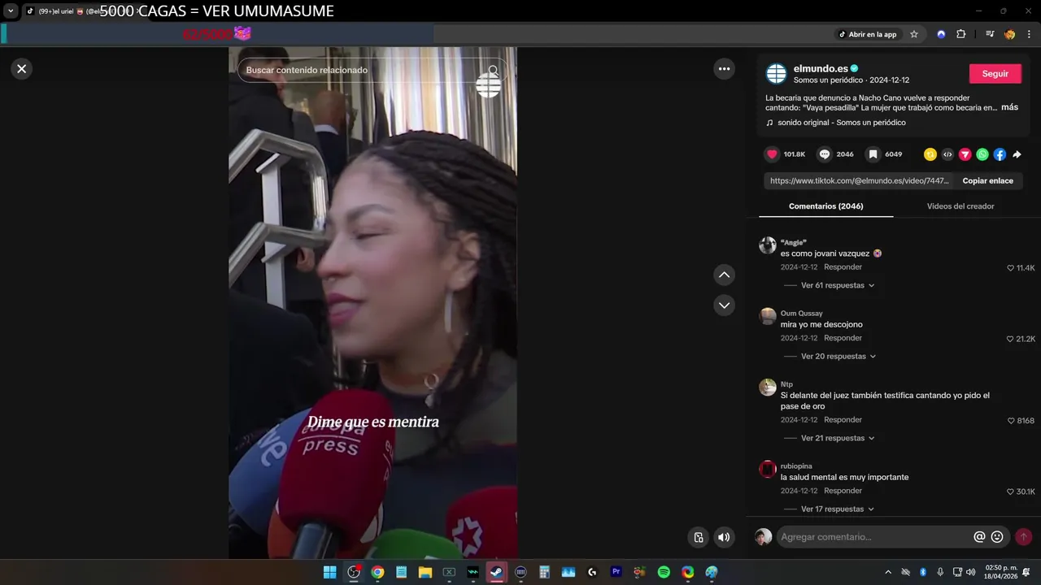Click the clip/autoscroll icon beside the speaker
1041x585 pixels.
pyautogui.click(x=699, y=537)
